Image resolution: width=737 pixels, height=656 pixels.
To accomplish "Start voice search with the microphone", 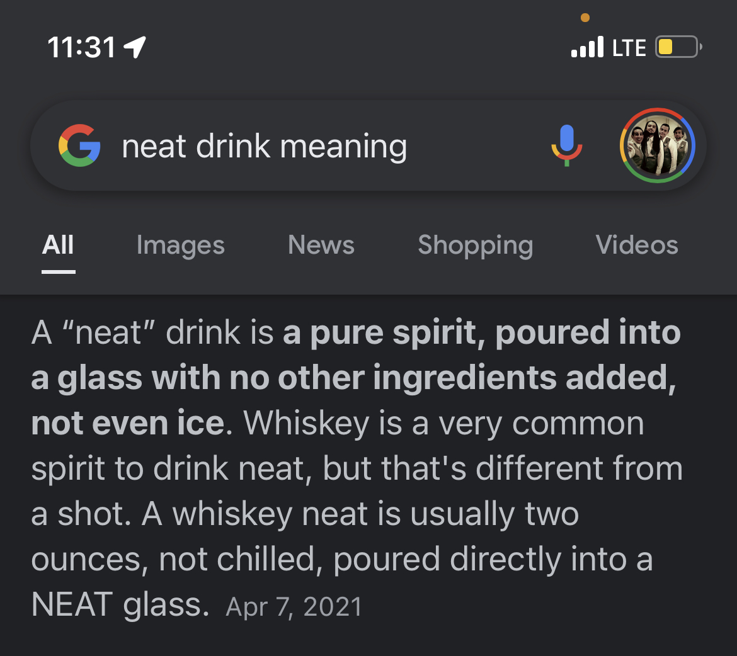I will (x=566, y=145).
